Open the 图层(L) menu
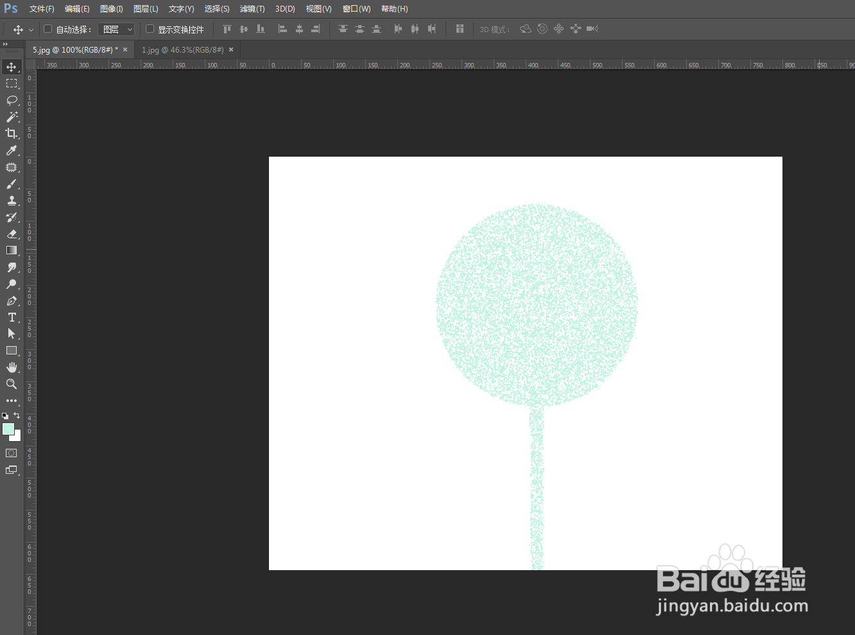The height and width of the screenshot is (635, 855). click(x=146, y=9)
